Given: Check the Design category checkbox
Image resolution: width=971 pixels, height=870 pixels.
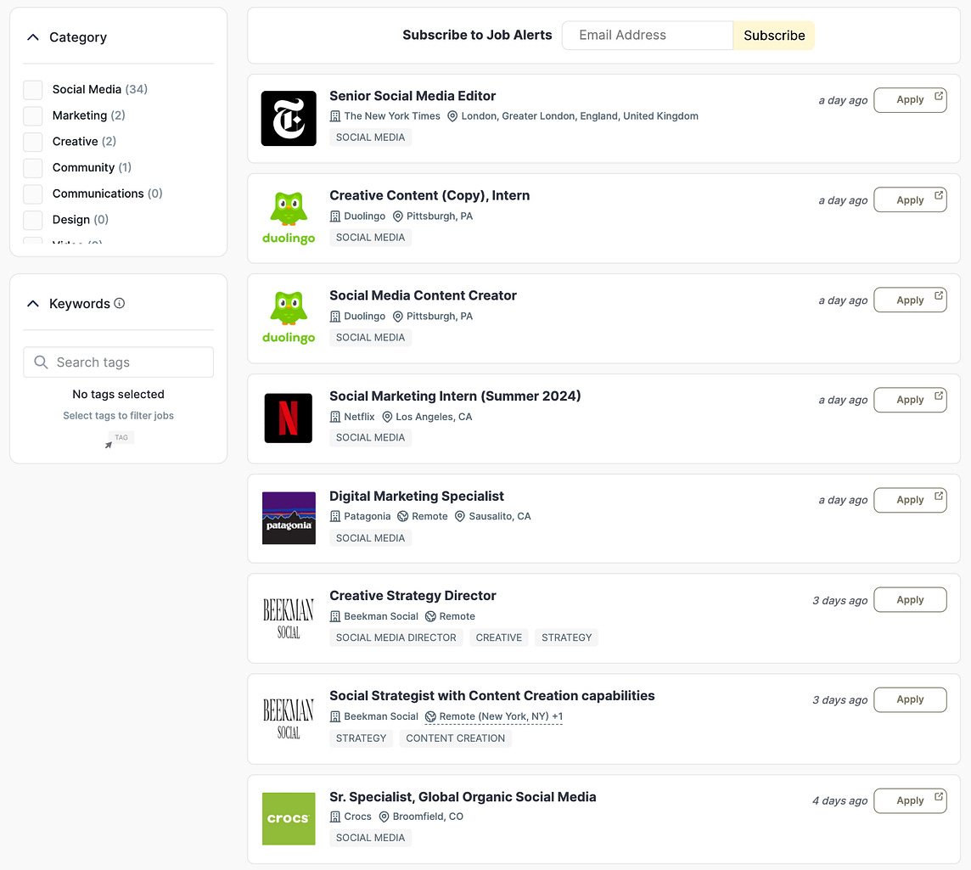Looking at the screenshot, I should (x=33, y=220).
